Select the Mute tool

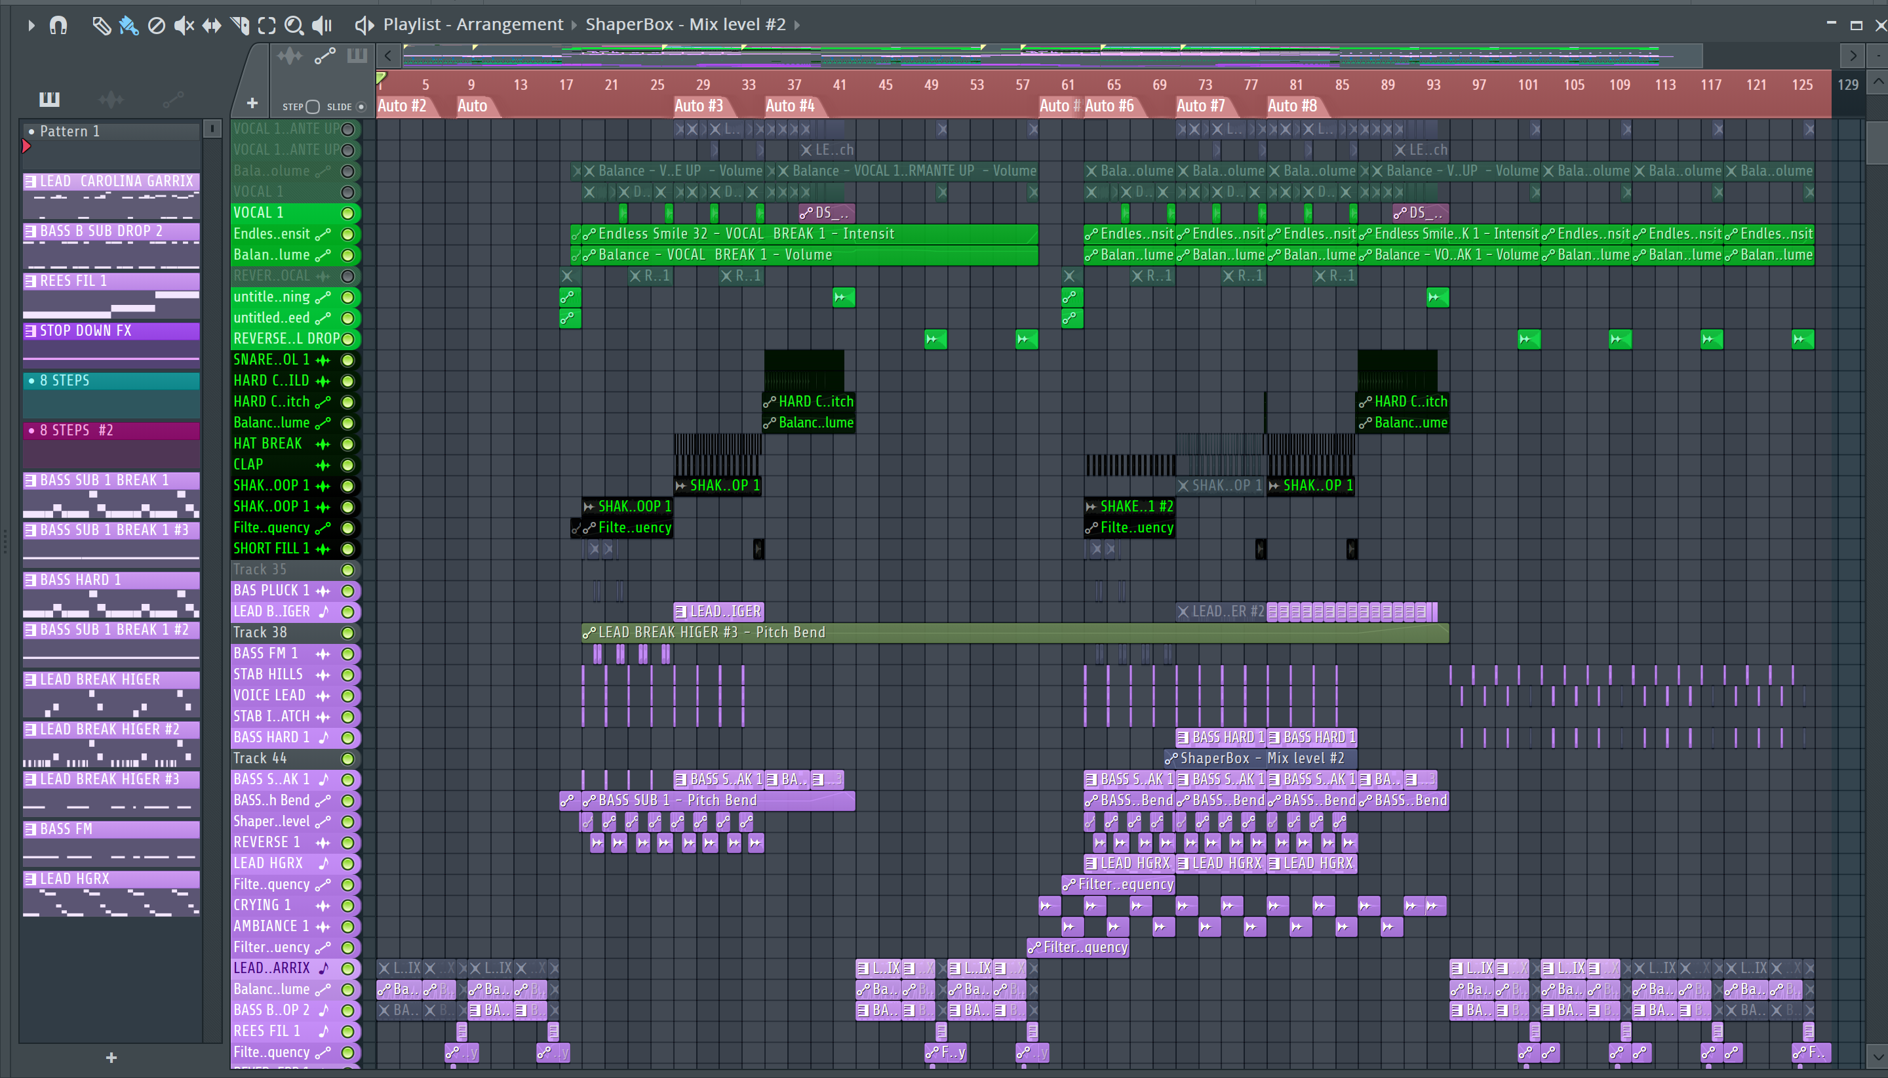[x=184, y=25]
